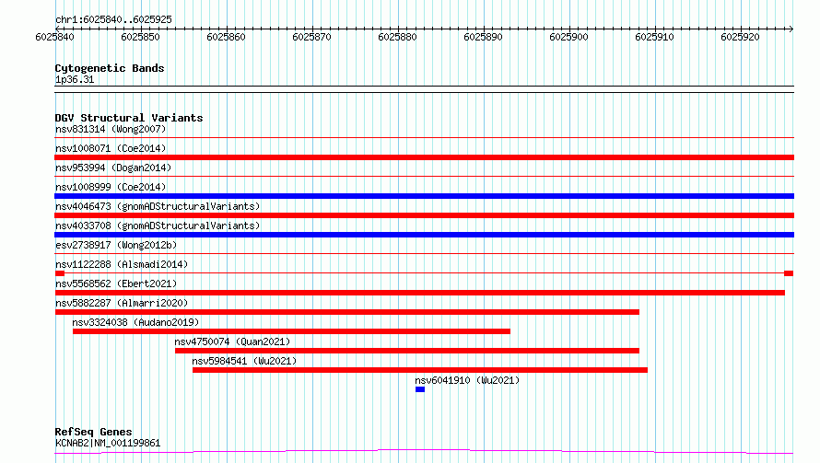Click the nsv4046473 gnomAD variant label

[x=158, y=206]
